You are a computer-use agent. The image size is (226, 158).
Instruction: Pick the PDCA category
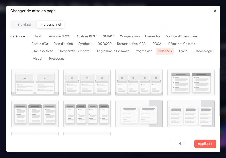[157, 44]
